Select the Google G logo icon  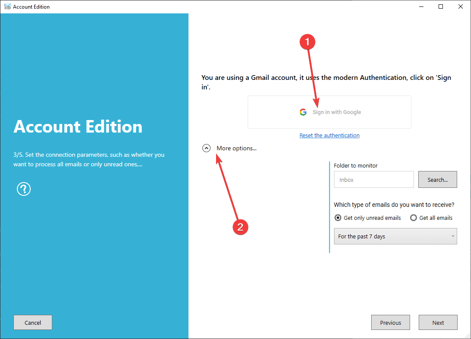303,111
